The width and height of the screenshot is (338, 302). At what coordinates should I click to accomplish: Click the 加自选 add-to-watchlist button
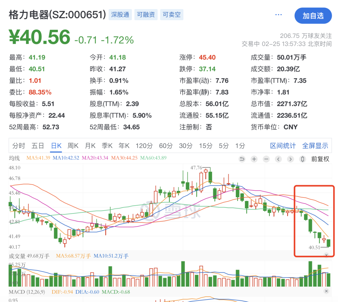click(313, 16)
